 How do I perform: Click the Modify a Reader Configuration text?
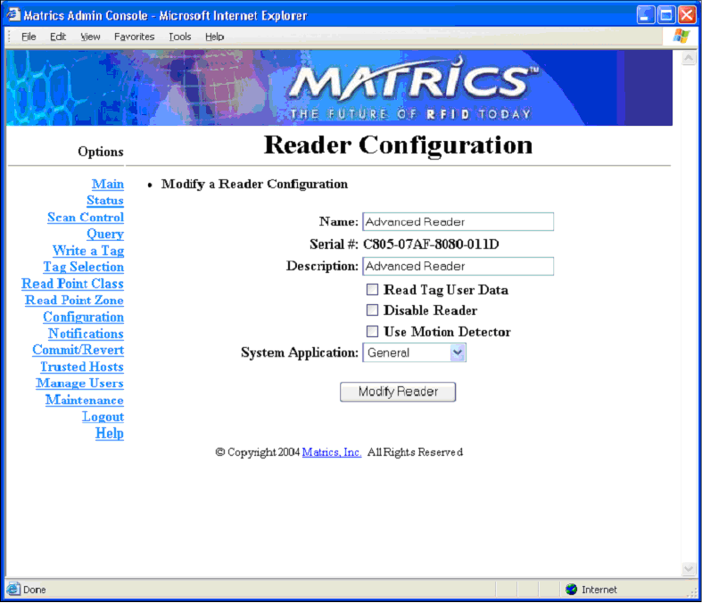pos(254,184)
